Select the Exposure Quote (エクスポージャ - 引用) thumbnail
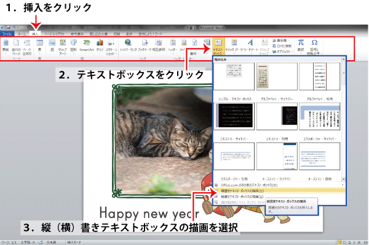 click(x=234, y=156)
